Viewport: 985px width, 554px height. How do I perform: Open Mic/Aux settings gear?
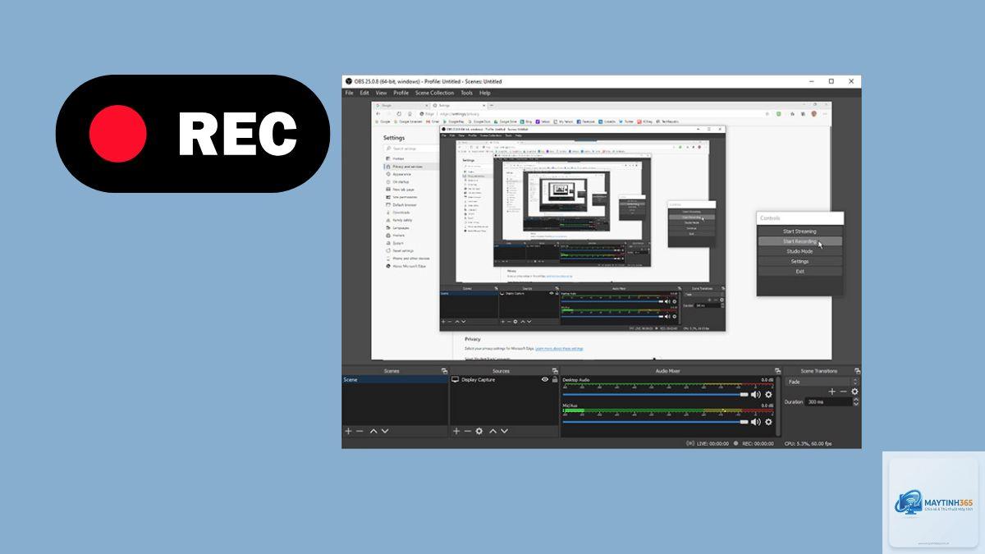tap(768, 421)
